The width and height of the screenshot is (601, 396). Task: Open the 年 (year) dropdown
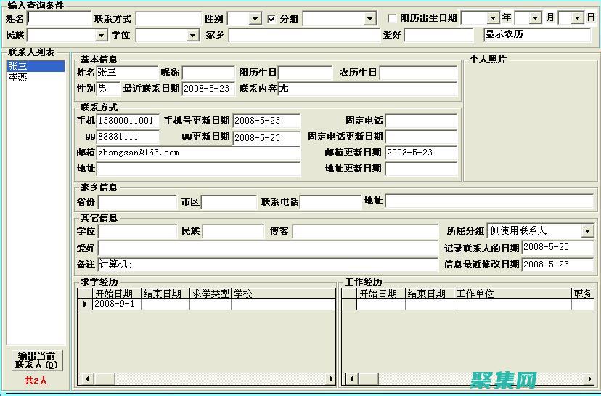coord(493,18)
